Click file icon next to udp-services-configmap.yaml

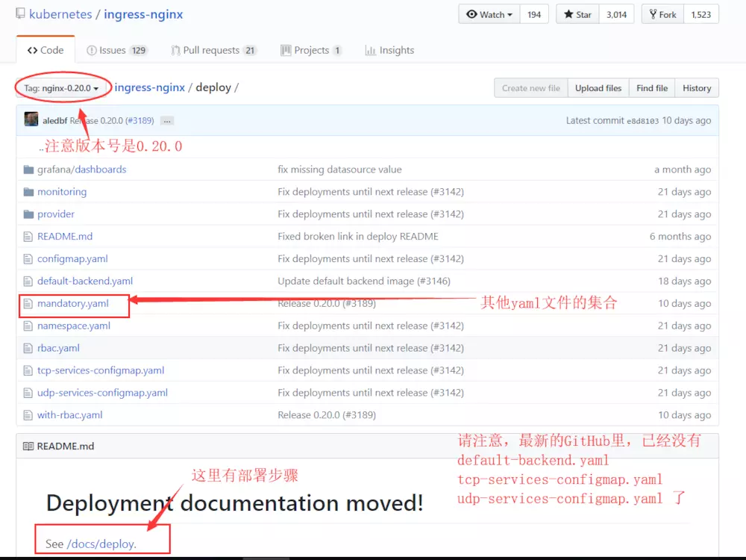(x=28, y=393)
